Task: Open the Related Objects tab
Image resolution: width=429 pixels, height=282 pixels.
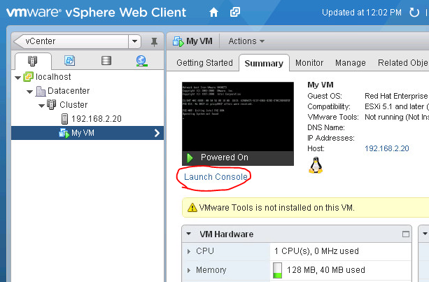Action: [403, 63]
